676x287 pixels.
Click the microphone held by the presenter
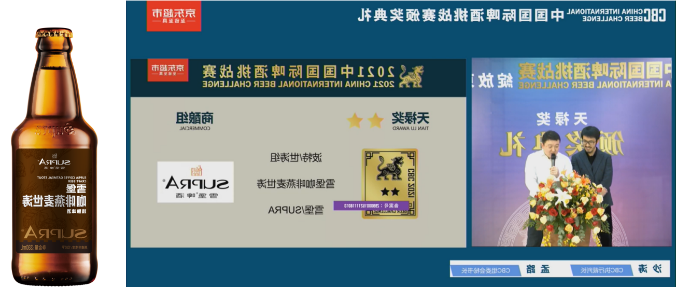click(x=553, y=161)
